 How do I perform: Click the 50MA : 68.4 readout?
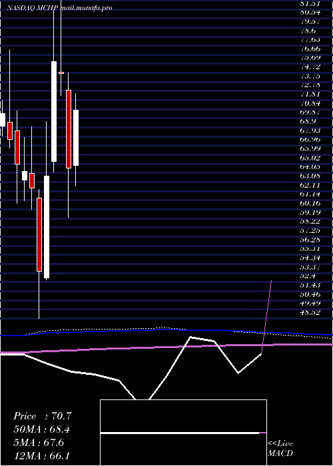click(x=43, y=429)
